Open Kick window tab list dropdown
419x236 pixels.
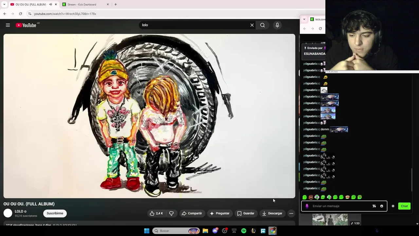tap(304, 19)
